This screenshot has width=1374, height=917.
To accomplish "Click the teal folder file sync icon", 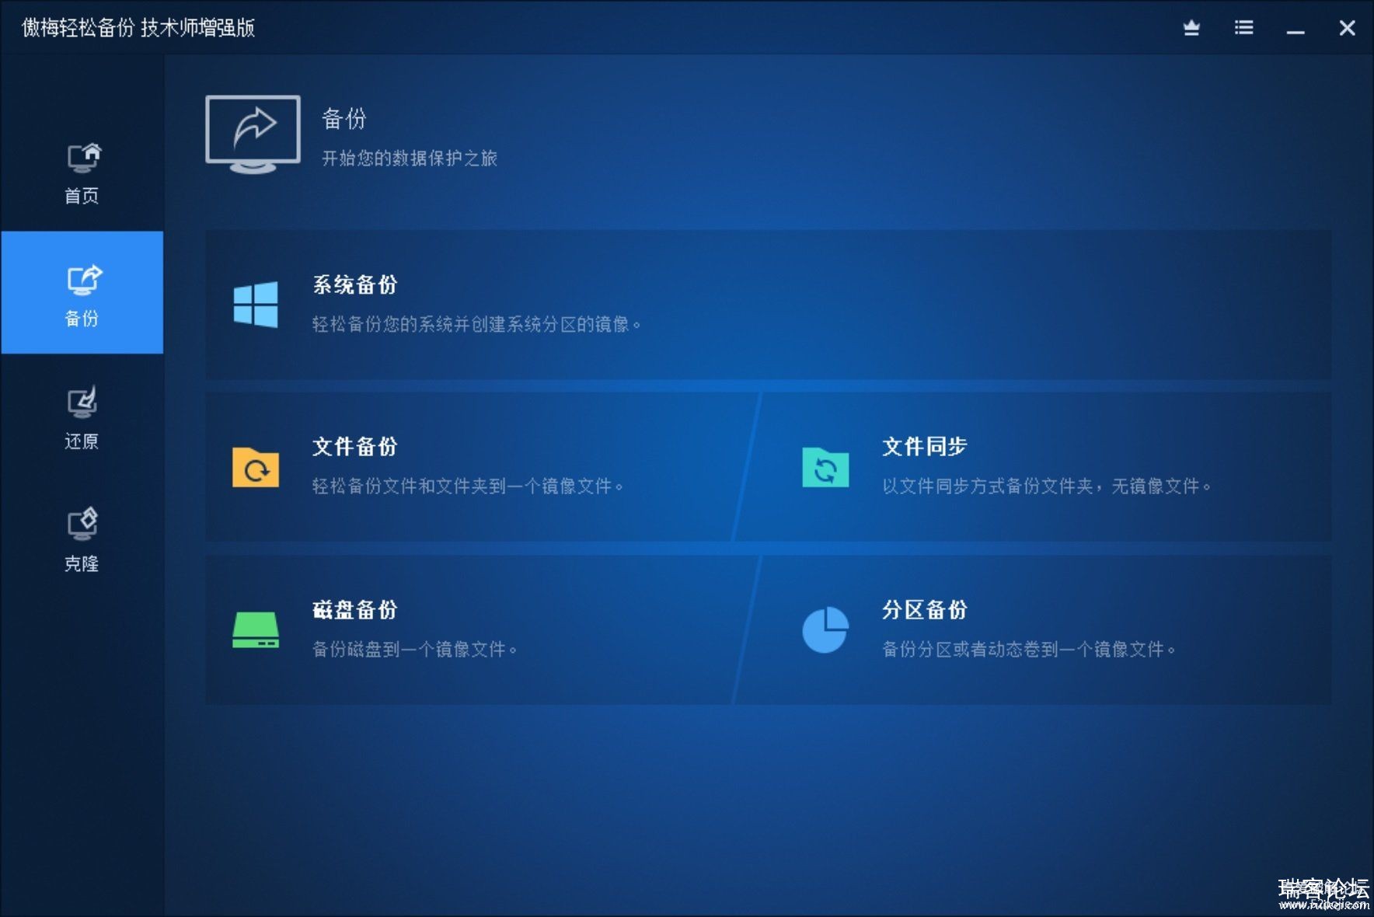I will point(825,467).
